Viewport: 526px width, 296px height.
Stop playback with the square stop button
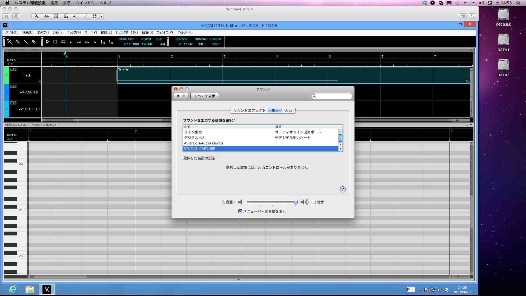click(x=55, y=42)
